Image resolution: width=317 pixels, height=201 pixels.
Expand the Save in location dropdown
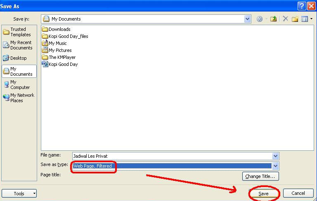click(248, 19)
